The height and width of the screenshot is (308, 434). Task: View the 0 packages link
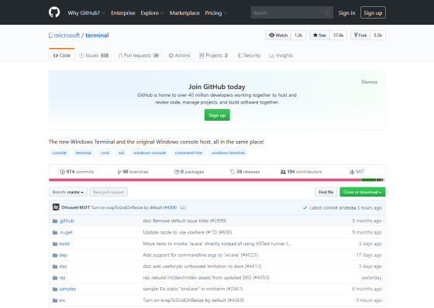tap(189, 172)
